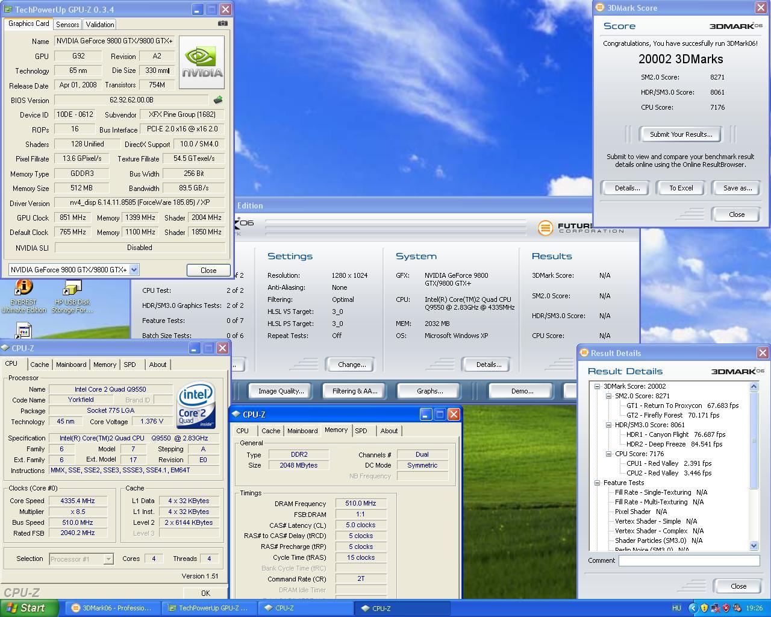This screenshot has height=617, width=771.
Task: Click the Result Details vertical scrollbar thumb
Action: [x=754, y=440]
